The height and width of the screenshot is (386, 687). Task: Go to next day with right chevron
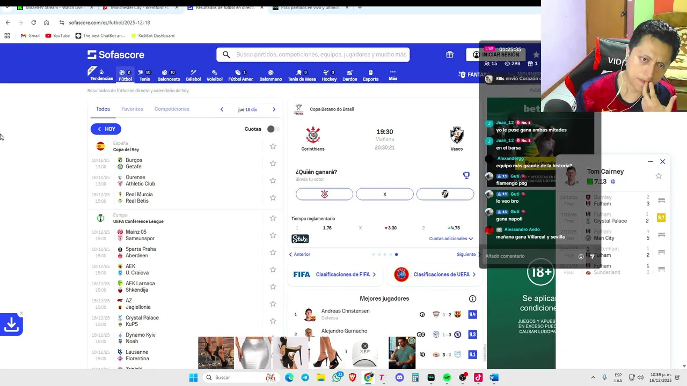[274, 109]
